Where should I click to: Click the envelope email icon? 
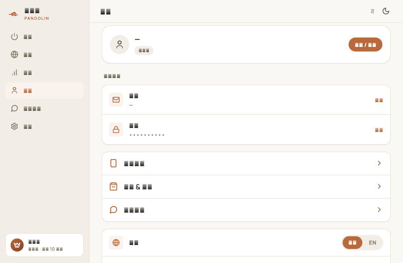[x=116, y=100]
